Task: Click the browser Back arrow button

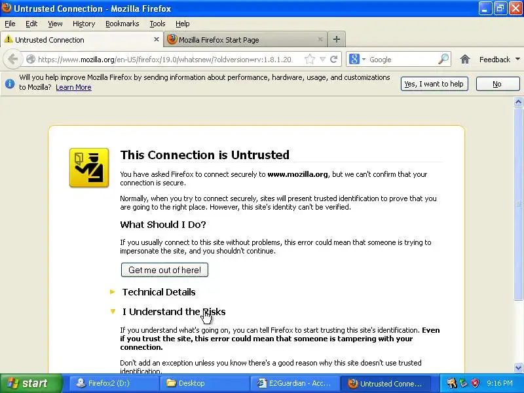Action: point(12,60)
